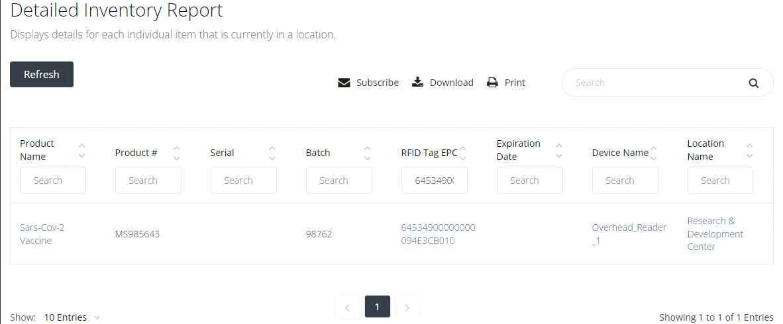Select page 1 in pagination
Image resolution: width=783 pixels, height=324 pixels.
(x=377, y=307)
